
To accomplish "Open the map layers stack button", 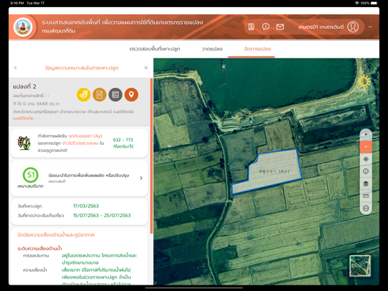I will click(x=366, y=183).
